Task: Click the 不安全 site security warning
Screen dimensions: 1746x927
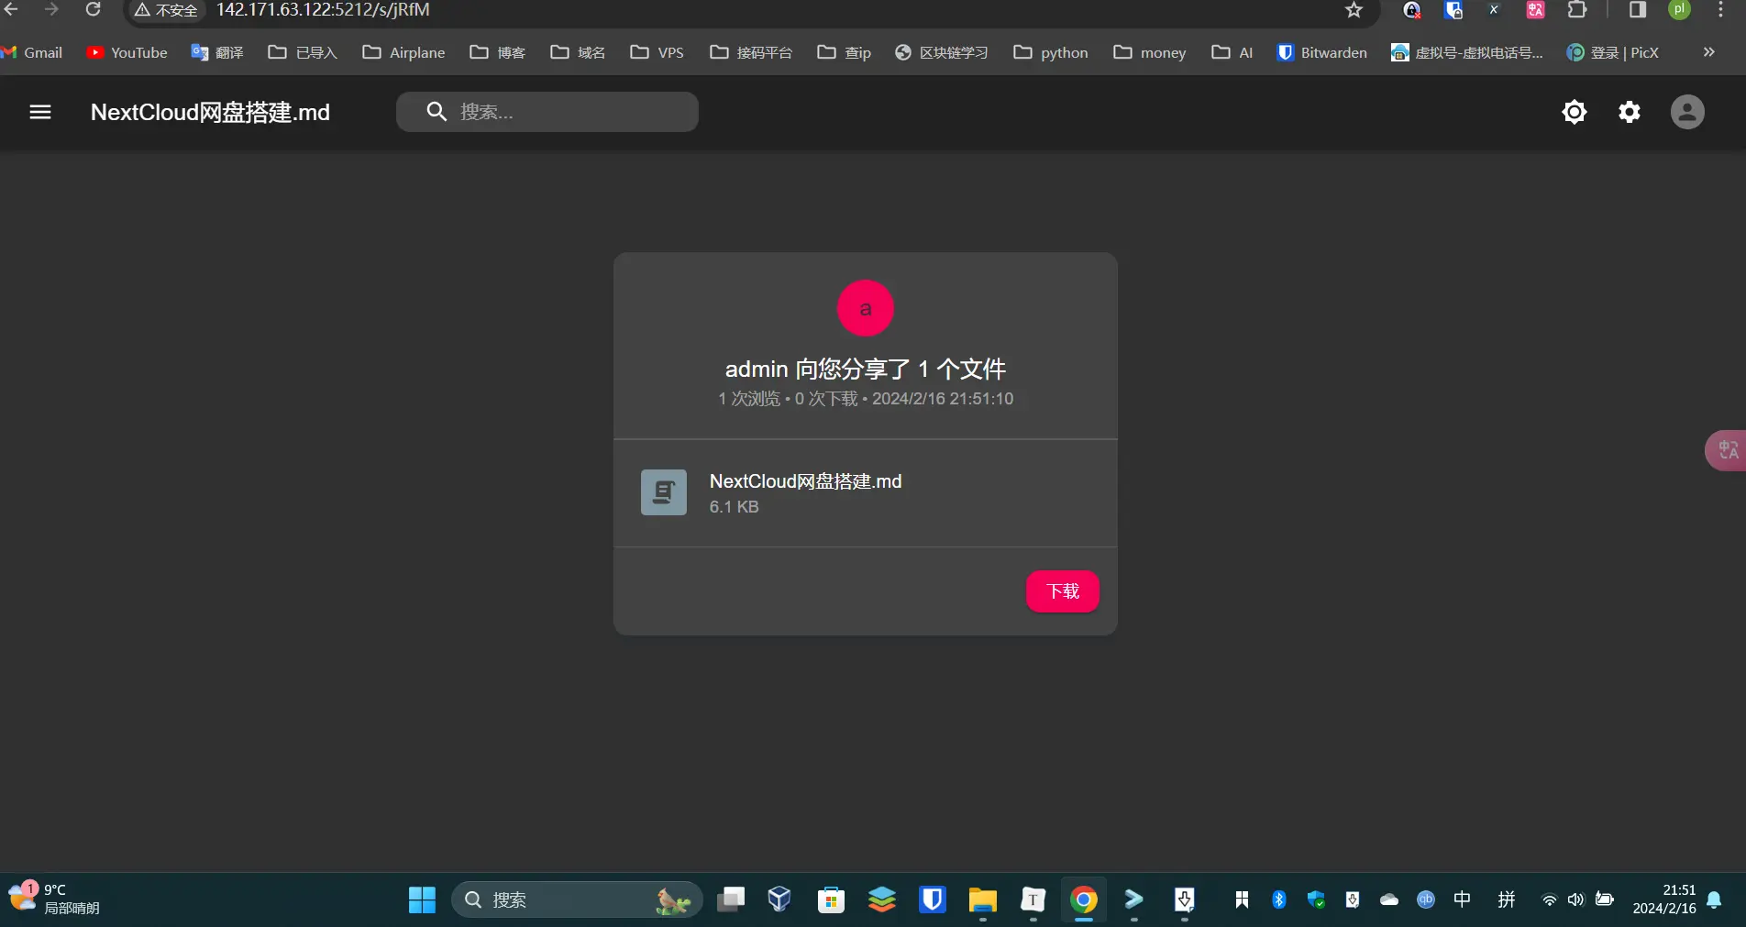Action: click(166, 10)
